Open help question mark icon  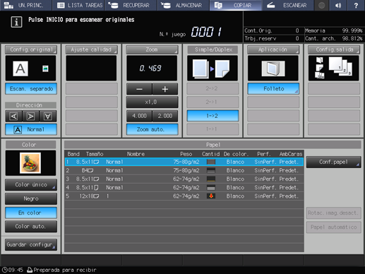356,5
